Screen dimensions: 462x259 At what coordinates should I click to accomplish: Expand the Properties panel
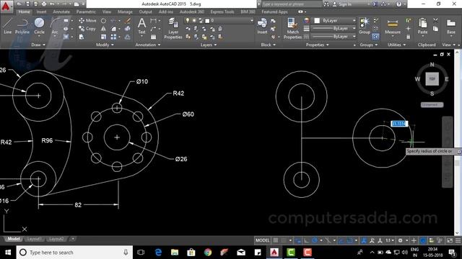coord(317,45)
